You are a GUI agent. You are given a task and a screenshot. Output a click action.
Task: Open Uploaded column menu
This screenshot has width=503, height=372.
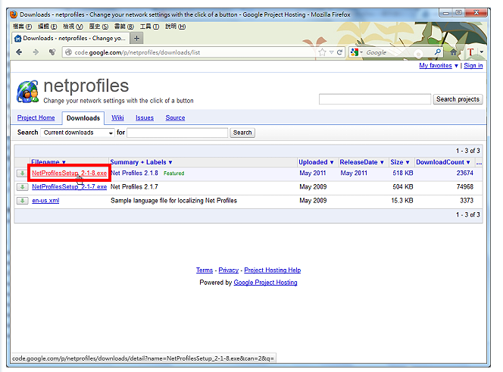[x=316, y=162]
